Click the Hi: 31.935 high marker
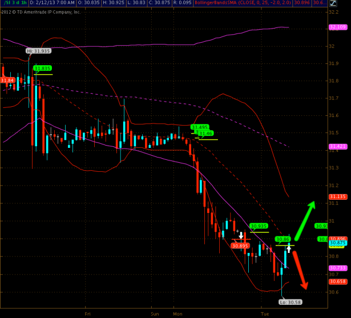The height and width of the screenshot is (318, 351). click(x=38, y=51)
